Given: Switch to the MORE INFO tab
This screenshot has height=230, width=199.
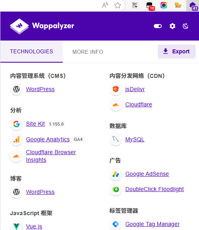Looking at the screenshot, I should [x=88, y=52].
